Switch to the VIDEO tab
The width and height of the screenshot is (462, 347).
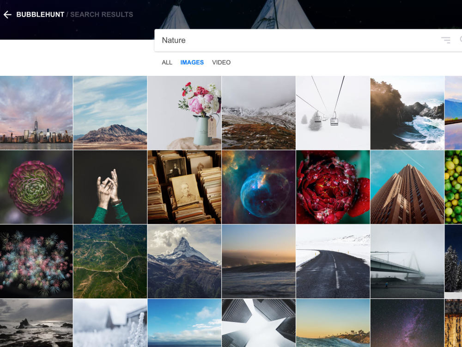pyautogui.click(x=221, y=62)
